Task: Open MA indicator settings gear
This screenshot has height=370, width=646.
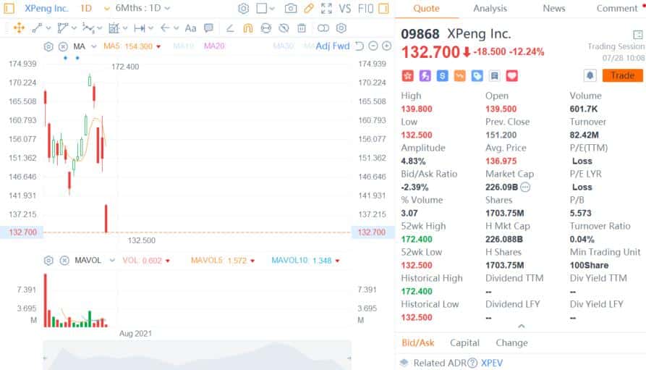Action: 48,46
